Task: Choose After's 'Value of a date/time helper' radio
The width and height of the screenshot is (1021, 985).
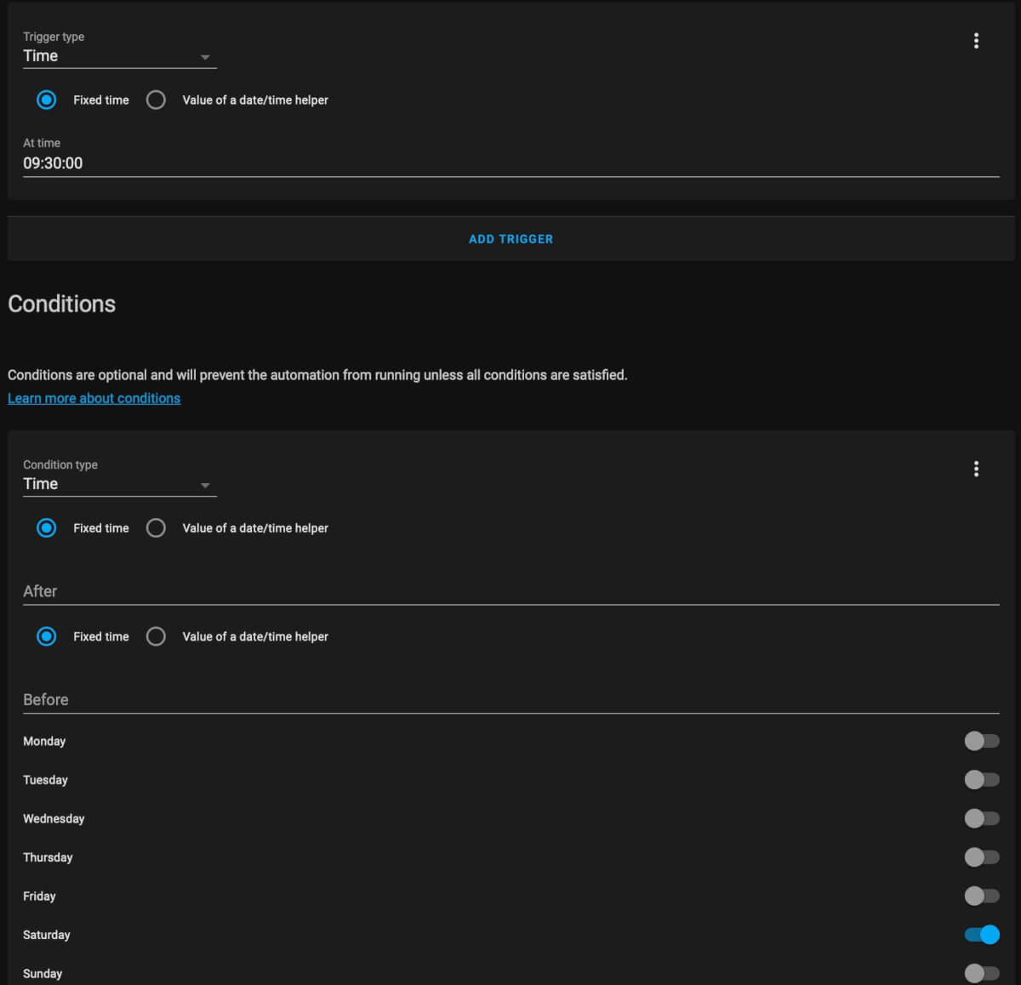Action: click(156, 528)
